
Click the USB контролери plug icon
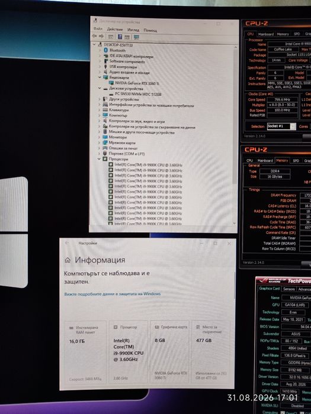click(105, 67)
